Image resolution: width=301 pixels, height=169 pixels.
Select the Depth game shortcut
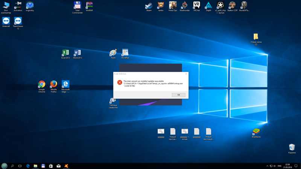(208, 6)
